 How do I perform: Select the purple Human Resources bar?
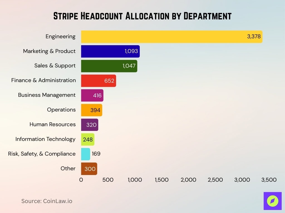click(x=90, y=125)
